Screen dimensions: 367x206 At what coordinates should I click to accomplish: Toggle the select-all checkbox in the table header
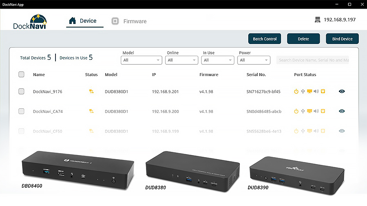click(x=22, y=75)
